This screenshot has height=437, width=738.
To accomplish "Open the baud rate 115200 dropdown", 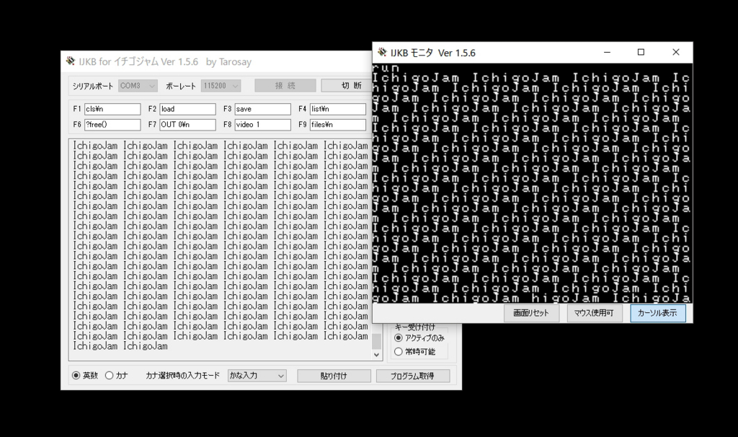I will [221, 86].
